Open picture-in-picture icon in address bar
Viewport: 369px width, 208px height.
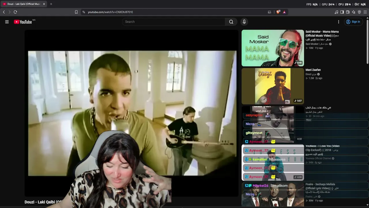coord(270,12)
